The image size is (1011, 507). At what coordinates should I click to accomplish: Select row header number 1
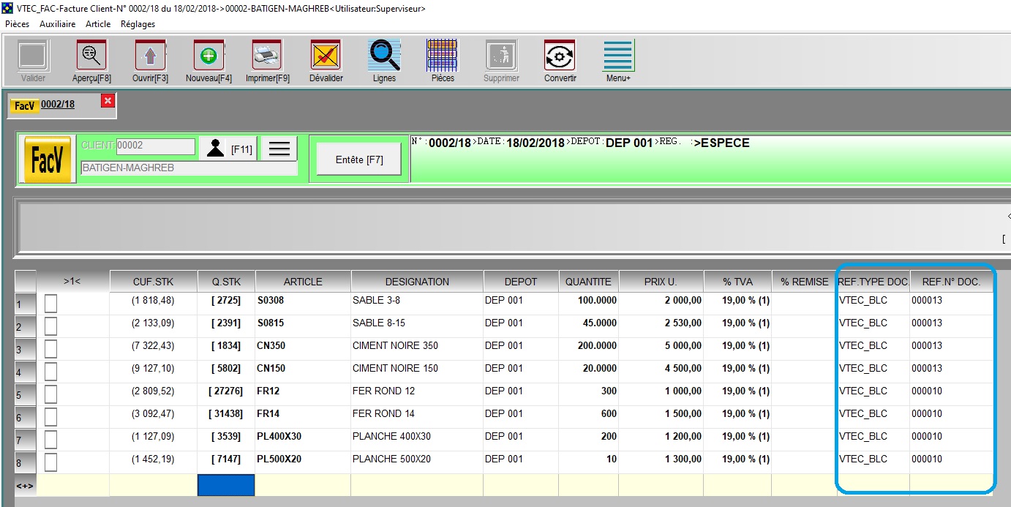click(x=26, y=304)
